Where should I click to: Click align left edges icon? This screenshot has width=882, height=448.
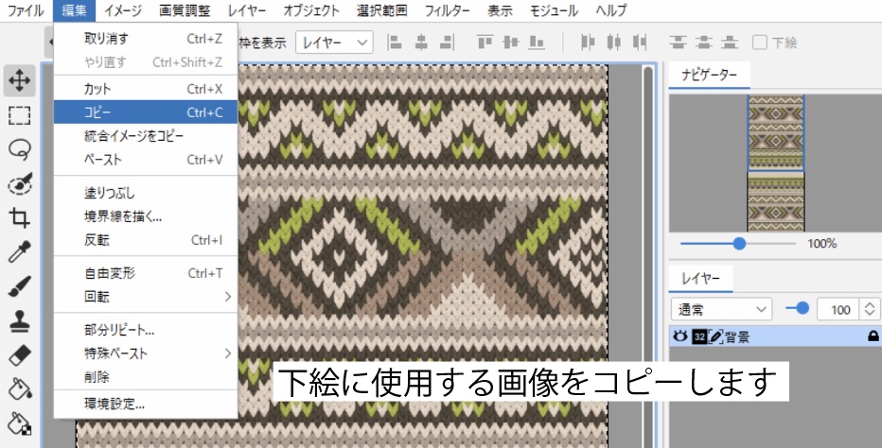[x=396, y=43]
